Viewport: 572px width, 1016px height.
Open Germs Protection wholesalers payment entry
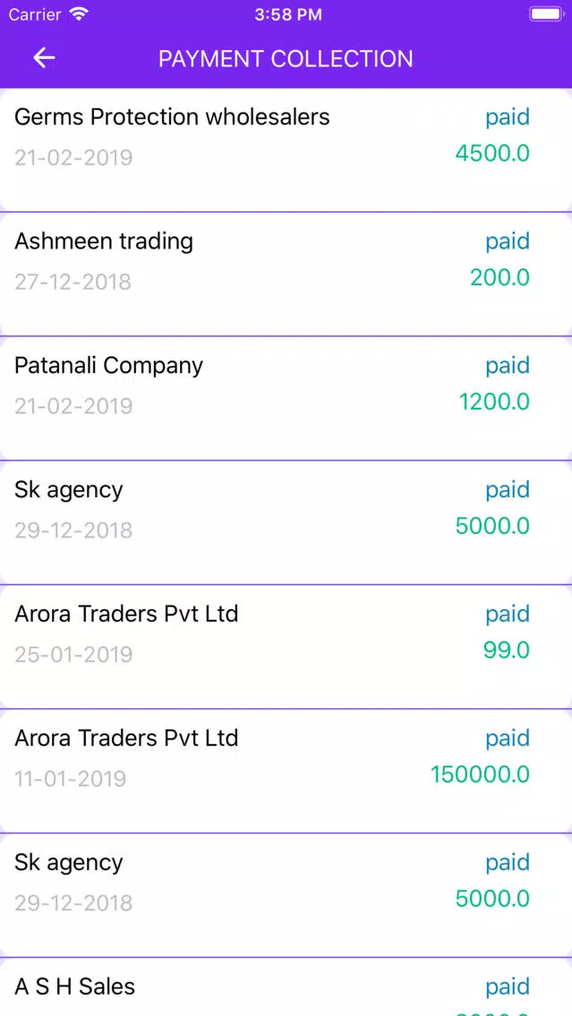point(286,149)
